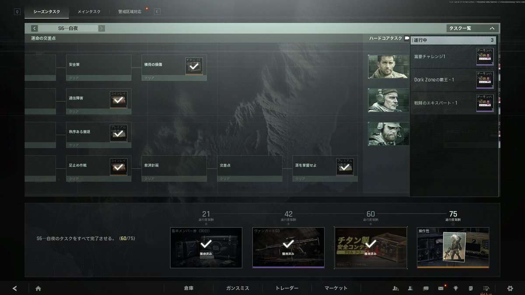Go to previous season with left arrow
The image size is (525, 295).
[x=34, y=28]
